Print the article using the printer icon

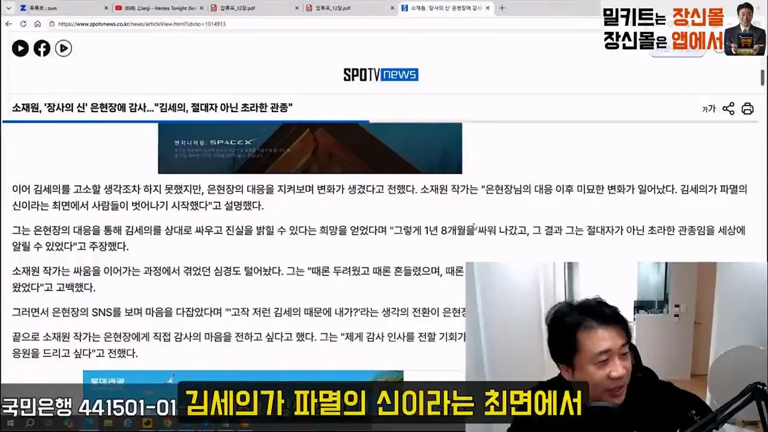point(748,109)
